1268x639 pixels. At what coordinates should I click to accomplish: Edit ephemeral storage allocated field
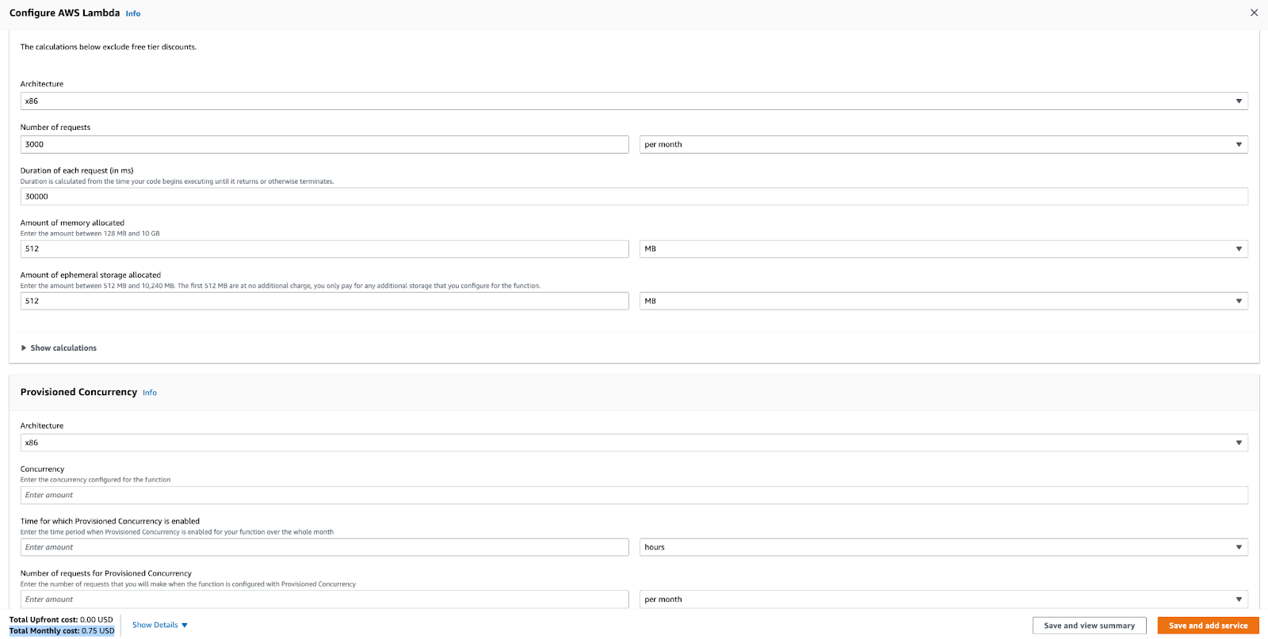point(324,301)
